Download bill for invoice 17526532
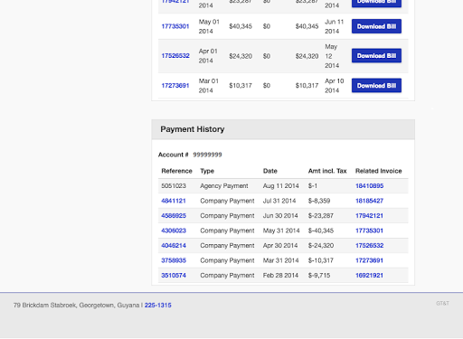This screenshot has width=463, height=339. (x=376, y=56)
